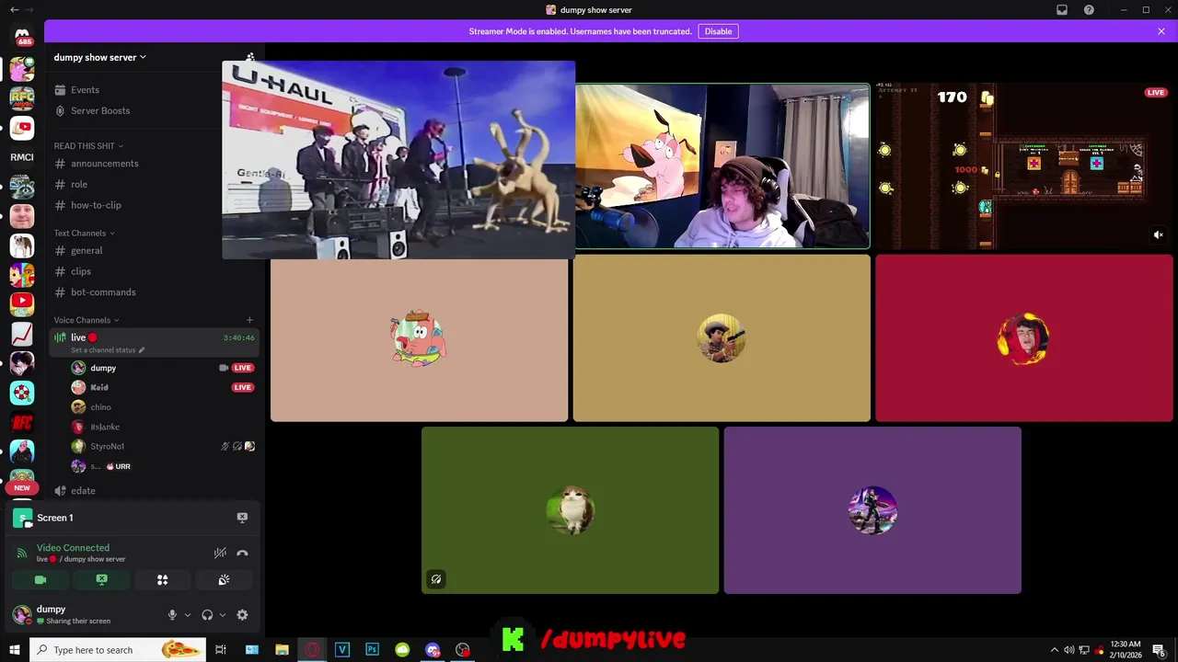Open the how-to-clip channel
The height and width of the screenshot is (662, 1178).
pos(96,205)
